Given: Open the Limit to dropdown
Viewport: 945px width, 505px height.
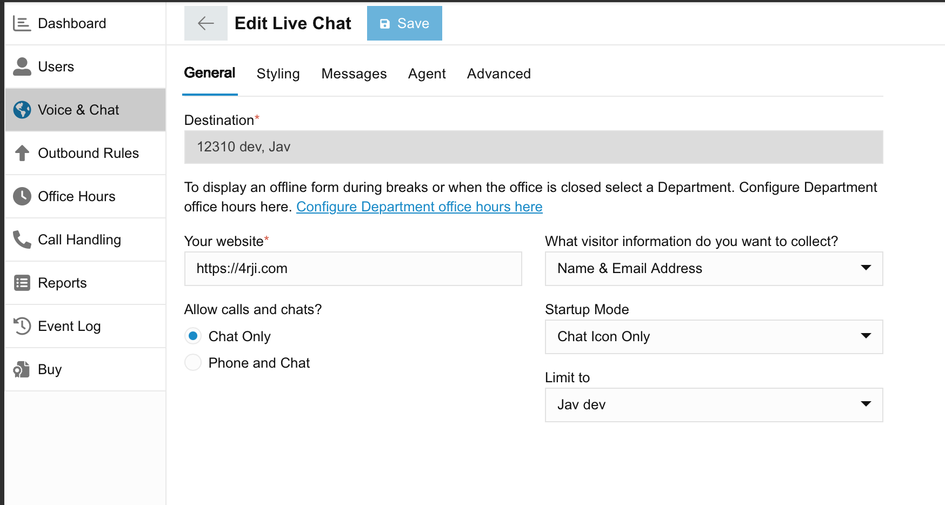Looking at the screenshot, I should pos(714,405).
